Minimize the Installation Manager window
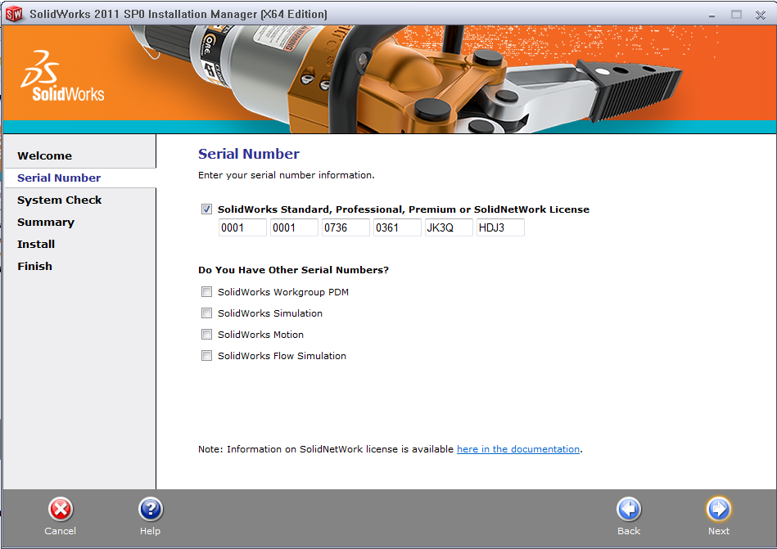This screenshot has height=549, width=777. [x=711, y=15]
